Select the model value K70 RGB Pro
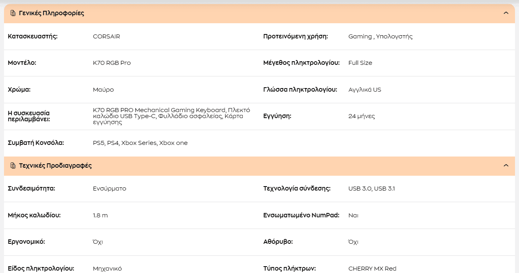 point(112,63)
